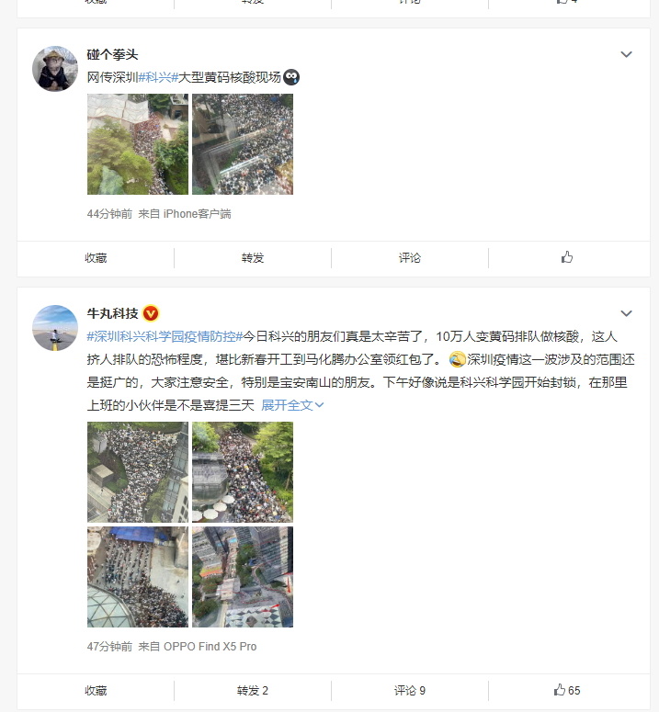
Task: Open the #科兴# hashtag link
Action: click(158, 77)
